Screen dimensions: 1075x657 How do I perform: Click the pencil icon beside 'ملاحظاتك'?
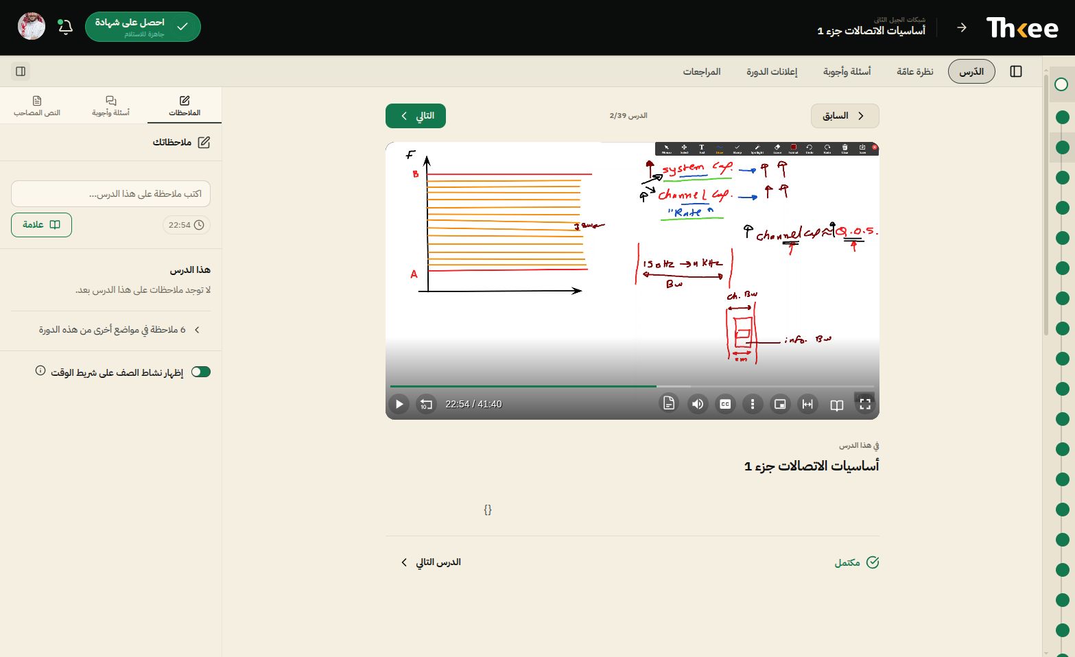[204, 143]
